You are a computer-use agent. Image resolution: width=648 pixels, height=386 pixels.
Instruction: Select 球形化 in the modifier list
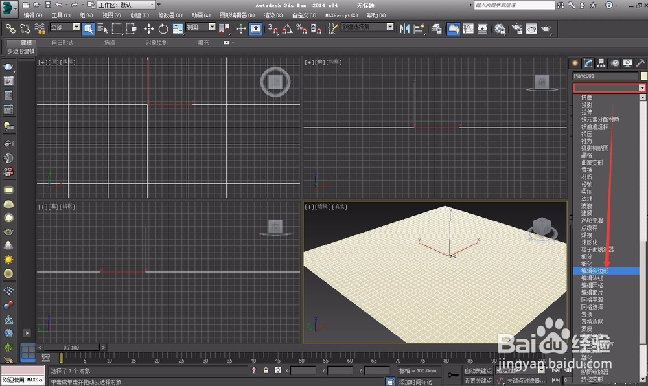pos(589,242)
